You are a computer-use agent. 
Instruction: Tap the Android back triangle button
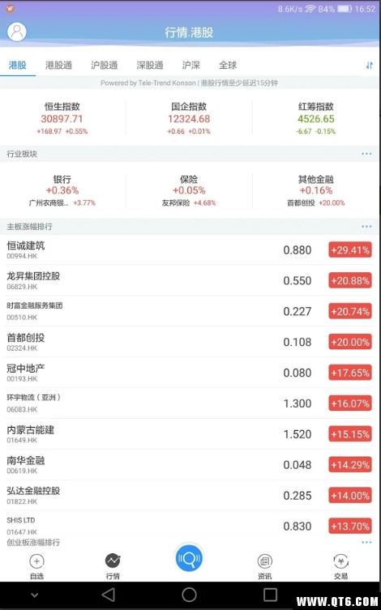click(109, 595)
